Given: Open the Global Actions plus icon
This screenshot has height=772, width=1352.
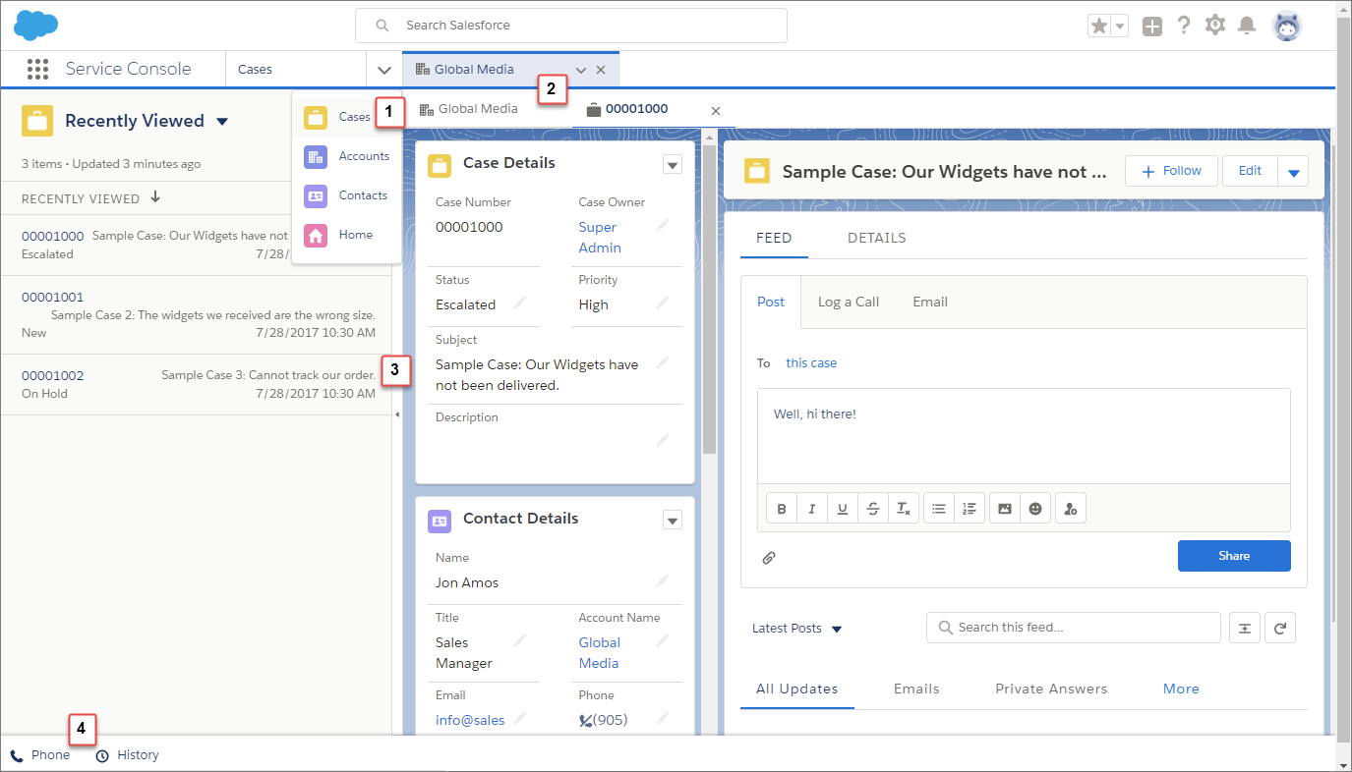Looking at the screenshot, I should coord(1152,27).
